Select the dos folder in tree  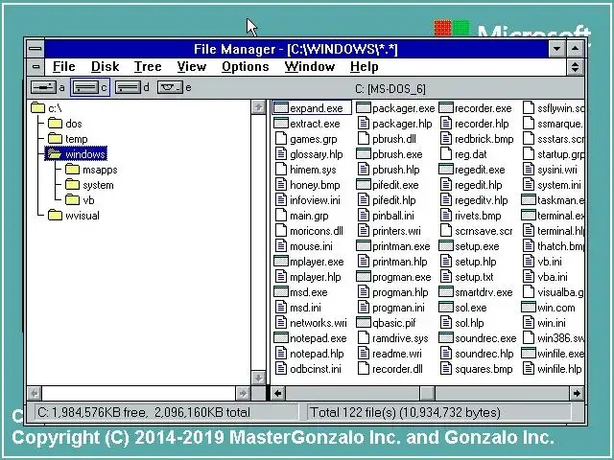click(65, 124)
